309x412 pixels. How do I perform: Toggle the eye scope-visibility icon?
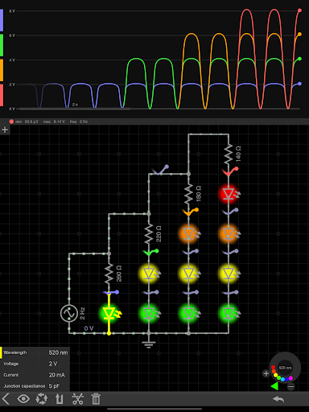(x=23, y=399)
